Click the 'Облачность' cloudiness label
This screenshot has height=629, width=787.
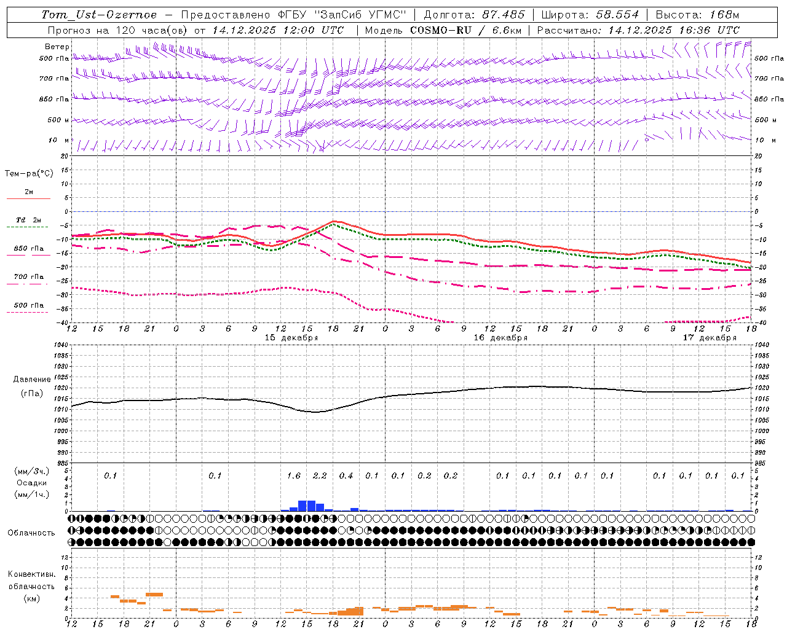point(31,533)
